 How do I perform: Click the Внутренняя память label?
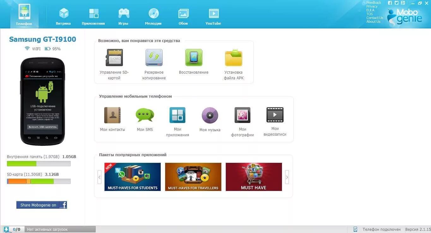coord(33,157)
